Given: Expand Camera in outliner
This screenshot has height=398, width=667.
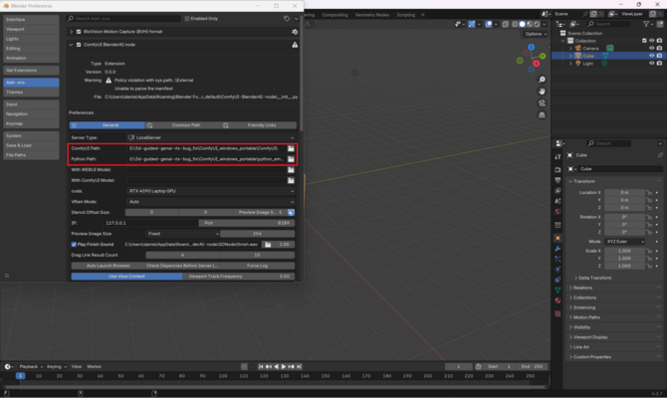Looking at the screenshot, I should click(570, 49).
